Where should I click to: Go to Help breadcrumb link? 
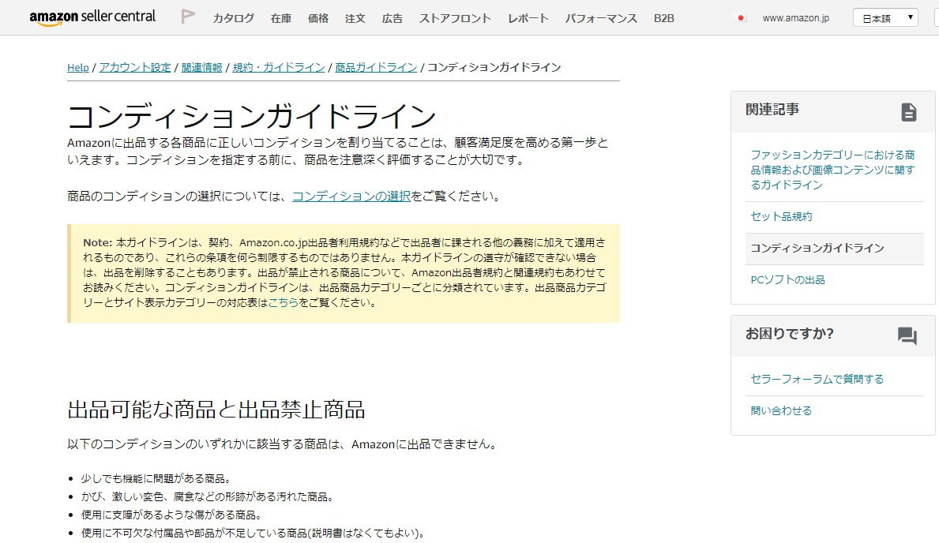pyautogui.click(x=78, y=68)
